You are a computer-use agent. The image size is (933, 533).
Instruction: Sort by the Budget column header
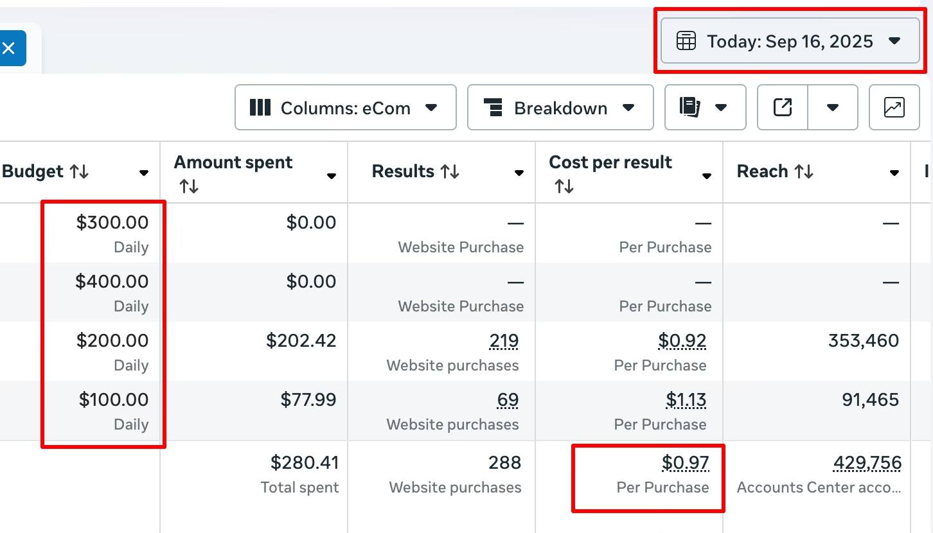click(45, 171)
